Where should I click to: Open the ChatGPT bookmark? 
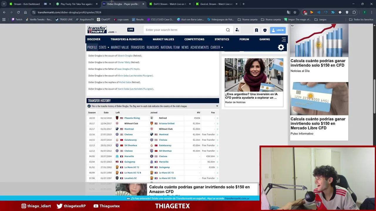tap(103, 20)
